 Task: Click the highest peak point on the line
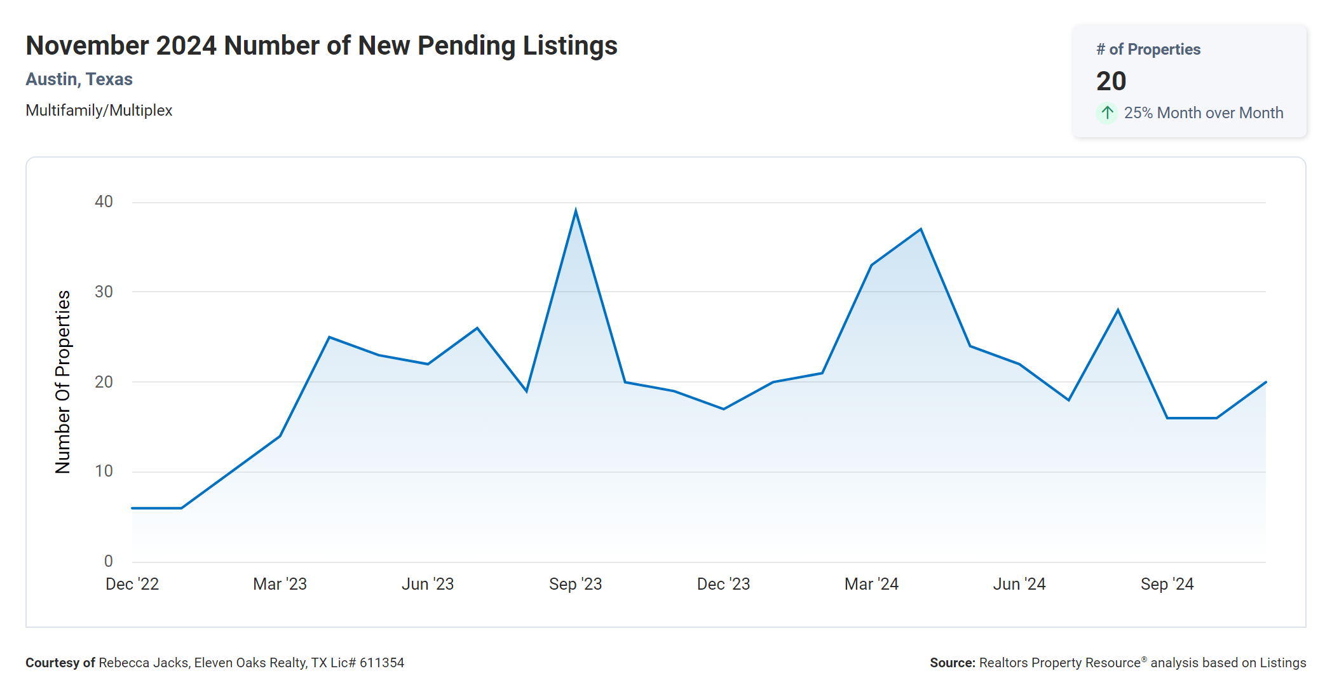[576, 211]
